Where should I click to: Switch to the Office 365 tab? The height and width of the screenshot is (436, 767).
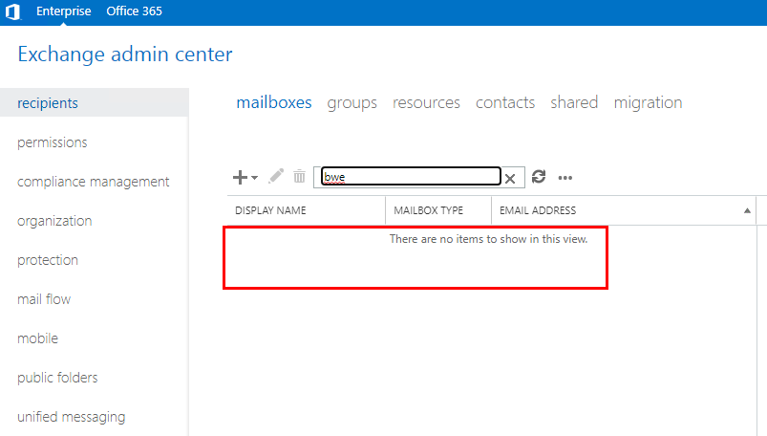[x=134, y=11]
